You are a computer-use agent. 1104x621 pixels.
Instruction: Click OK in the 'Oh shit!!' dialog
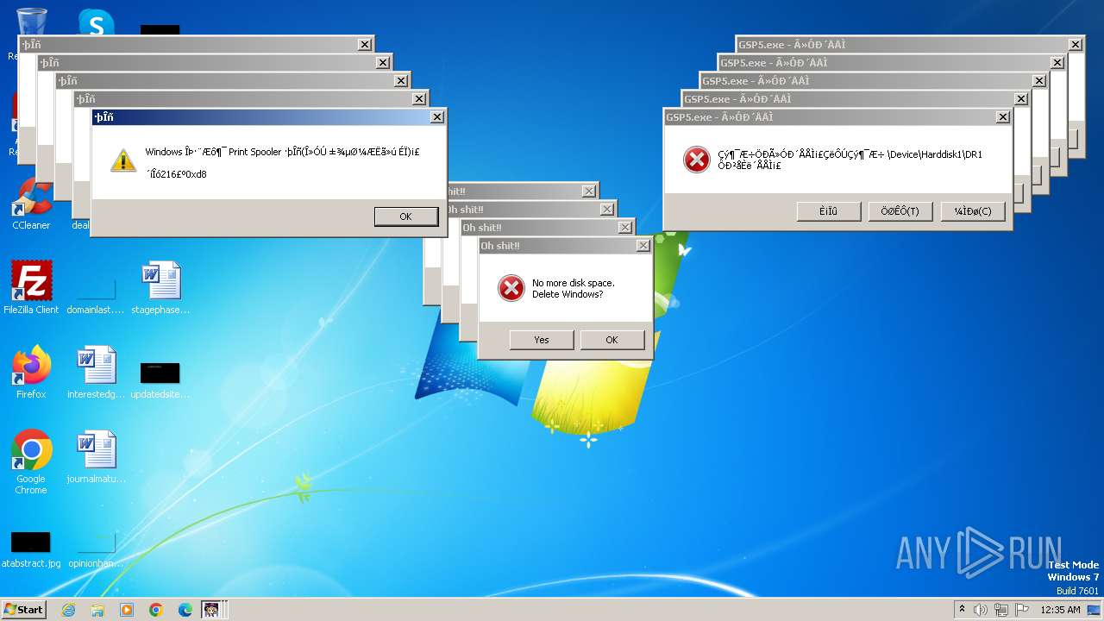click(612, 340)
